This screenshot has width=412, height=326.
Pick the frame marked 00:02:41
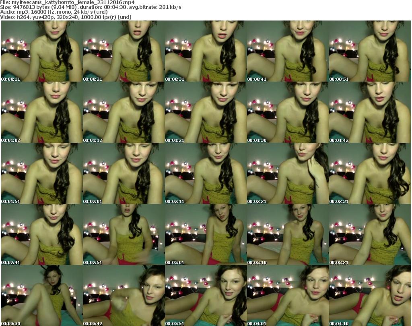(x=42, y=234)
